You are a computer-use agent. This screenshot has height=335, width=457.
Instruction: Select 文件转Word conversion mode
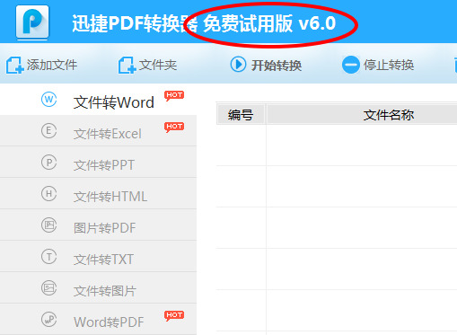pyautogui.click(x=98, y=100)
